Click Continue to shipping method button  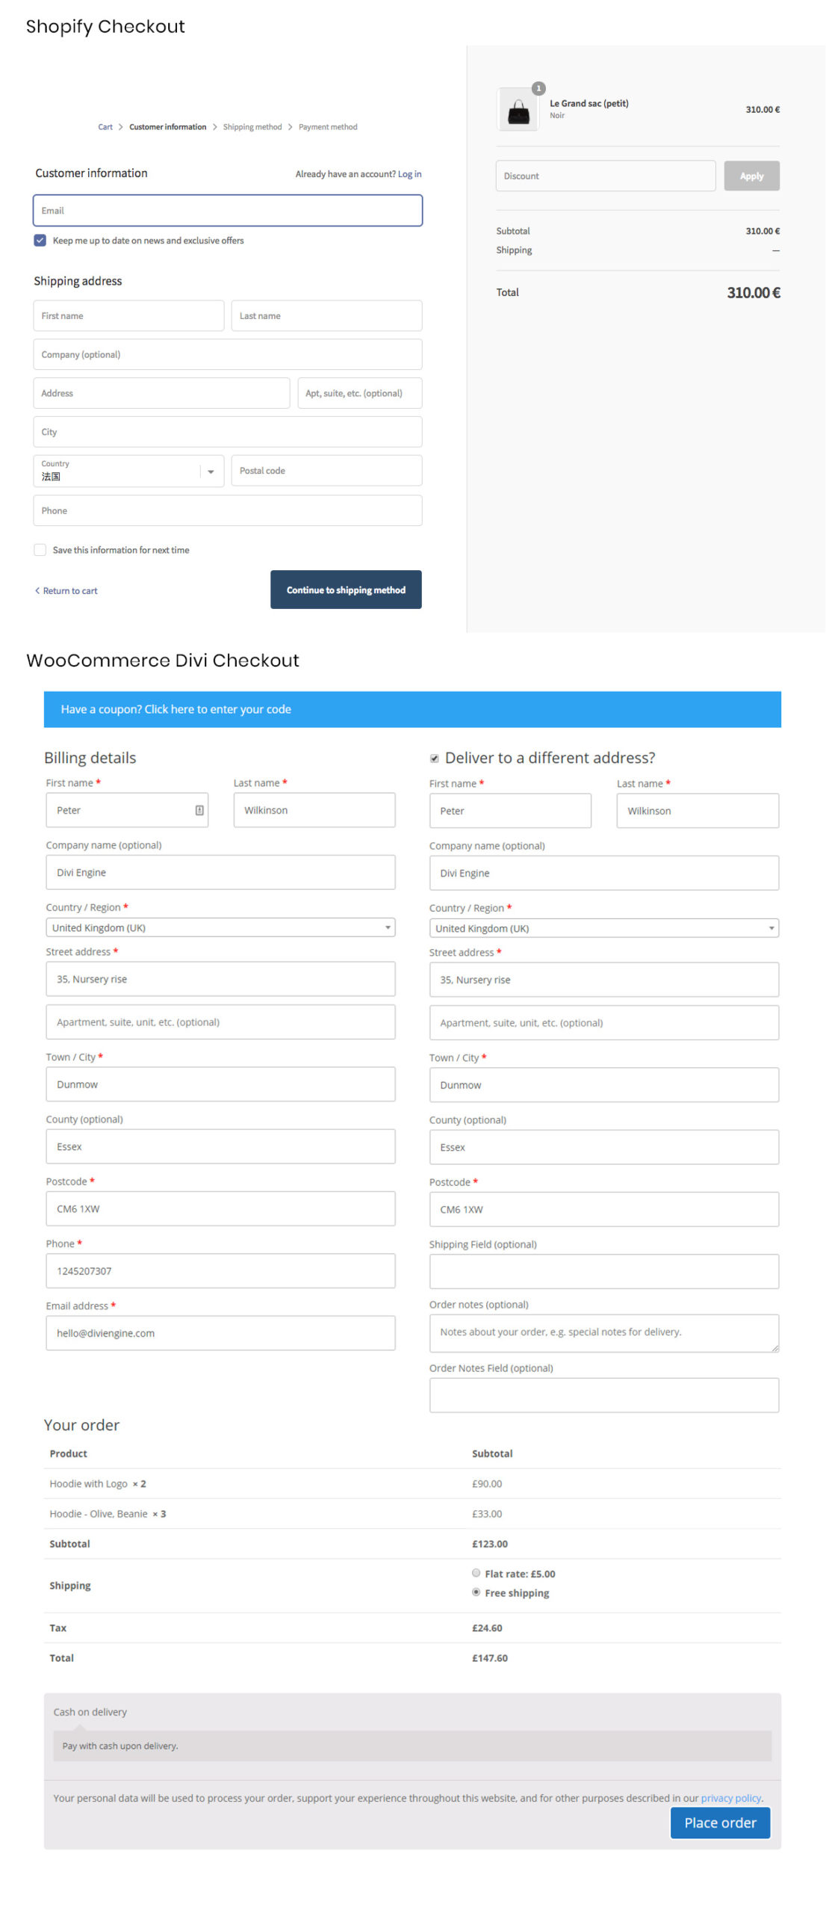pyautogui.click(x=346, y=590)
